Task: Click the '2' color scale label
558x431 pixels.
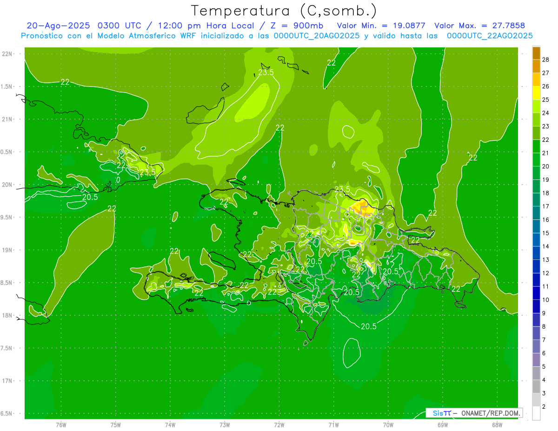Action: tap(544, 407)
